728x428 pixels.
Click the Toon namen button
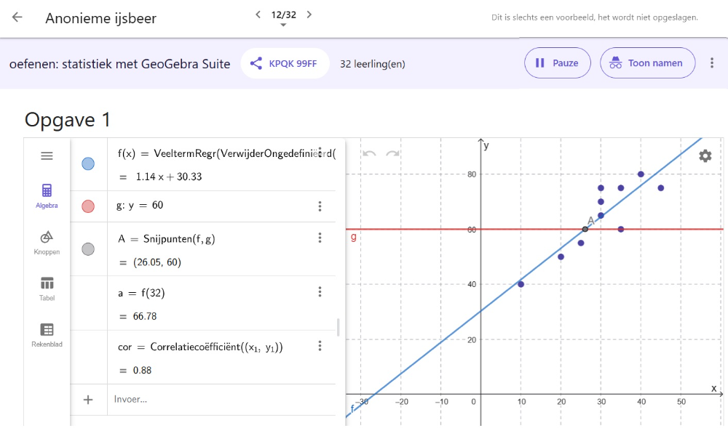[x=646, y=63]
